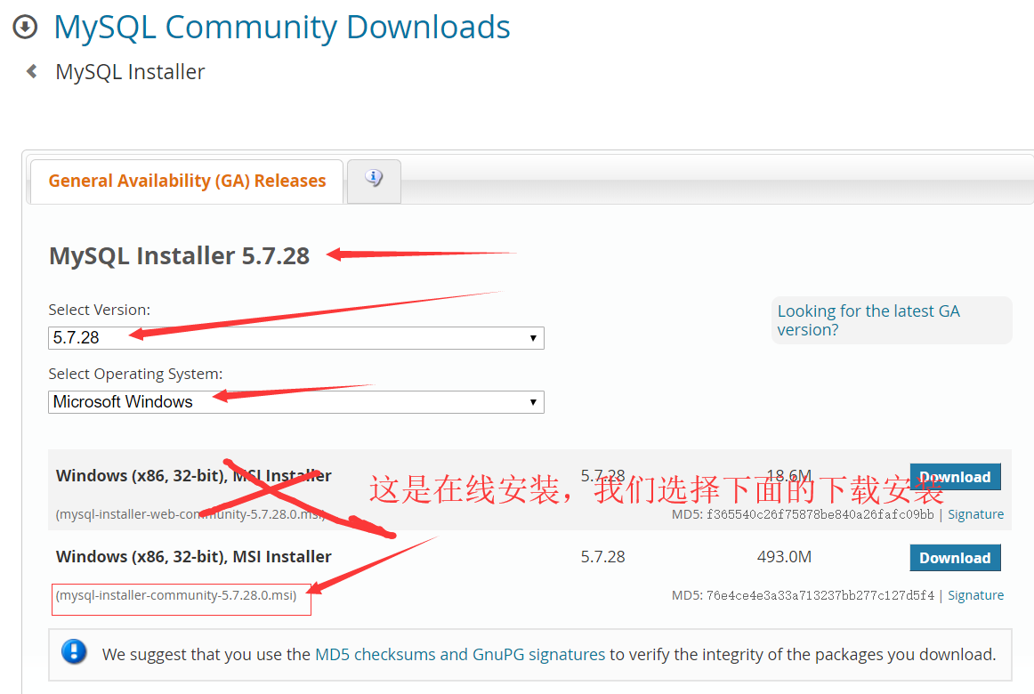Click the version dropdown arrow showing 5.7.28
The image size is (1034, 694).
point(534,337)
